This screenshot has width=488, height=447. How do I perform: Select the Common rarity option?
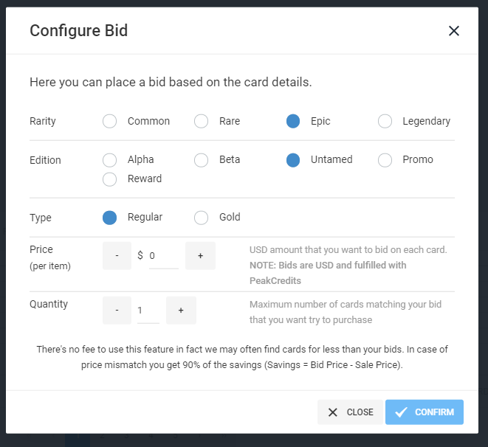coord(110,122)
